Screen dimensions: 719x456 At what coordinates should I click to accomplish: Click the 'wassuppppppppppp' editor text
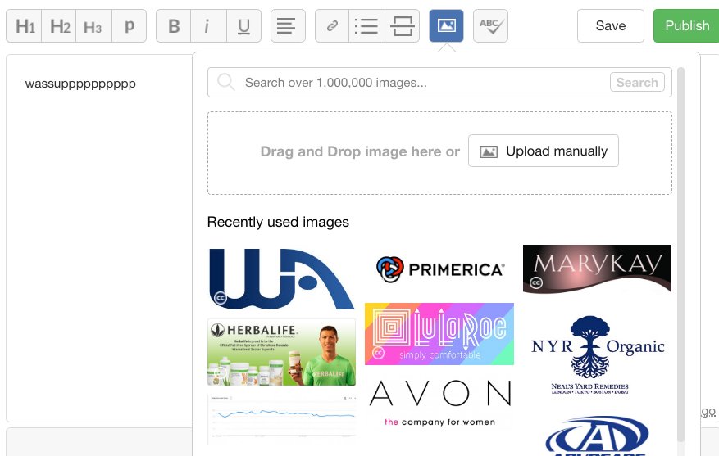80,84
